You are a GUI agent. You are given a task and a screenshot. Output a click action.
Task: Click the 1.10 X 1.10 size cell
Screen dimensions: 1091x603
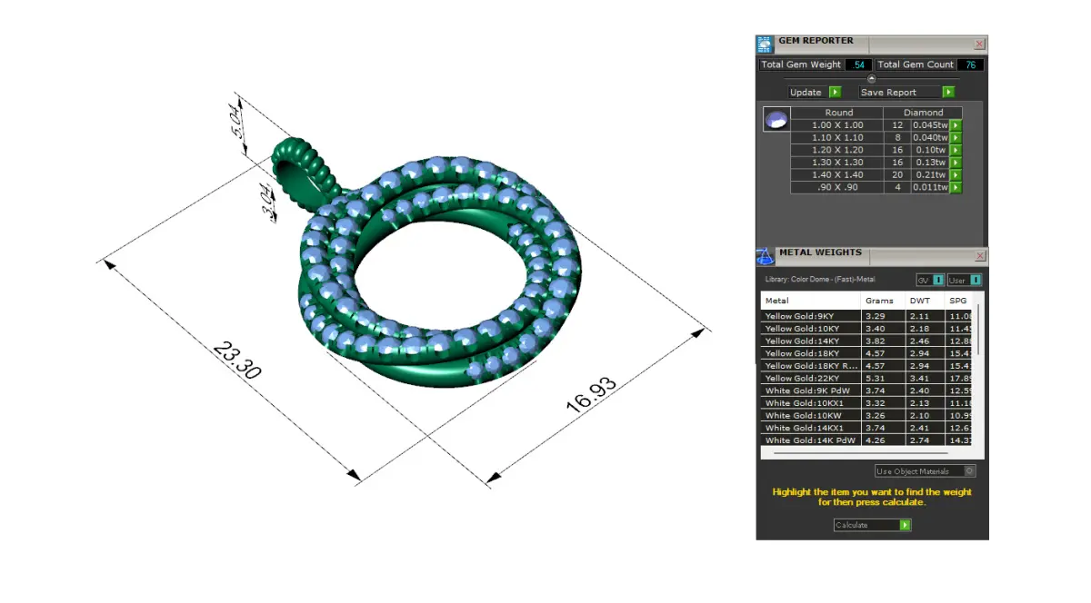(837, 138)
